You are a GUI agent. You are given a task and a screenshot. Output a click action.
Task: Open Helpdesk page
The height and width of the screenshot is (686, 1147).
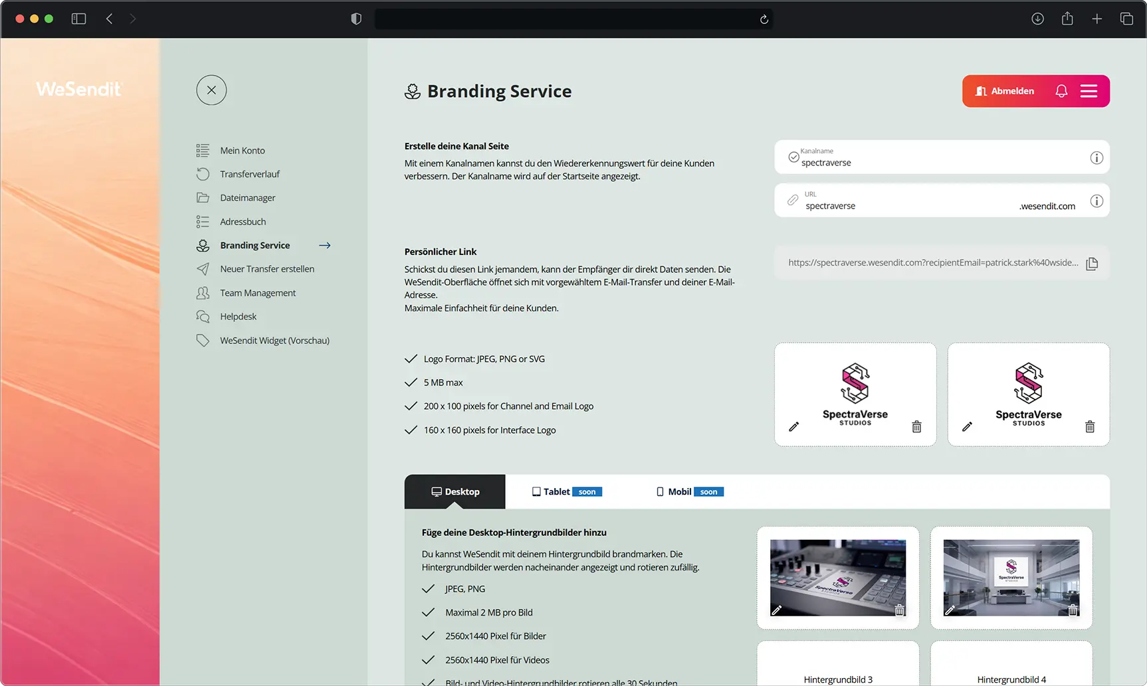(238, 317)
